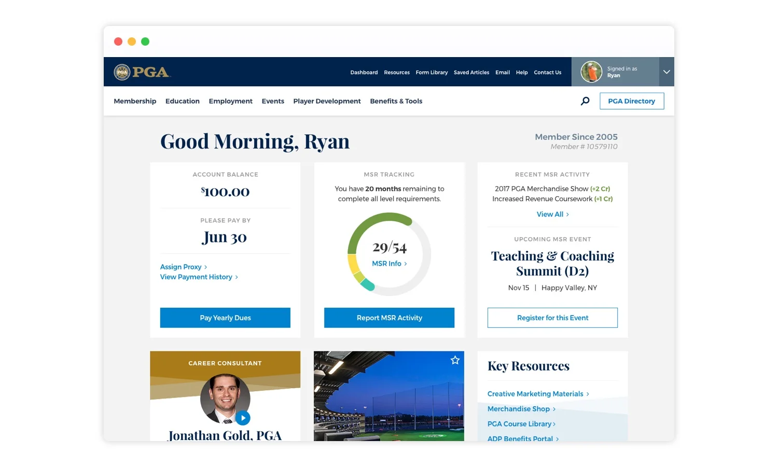Image resolution: width=778 pixels, height=467 pixels.
Task: Open the Help link
Action: coord(522,73)
